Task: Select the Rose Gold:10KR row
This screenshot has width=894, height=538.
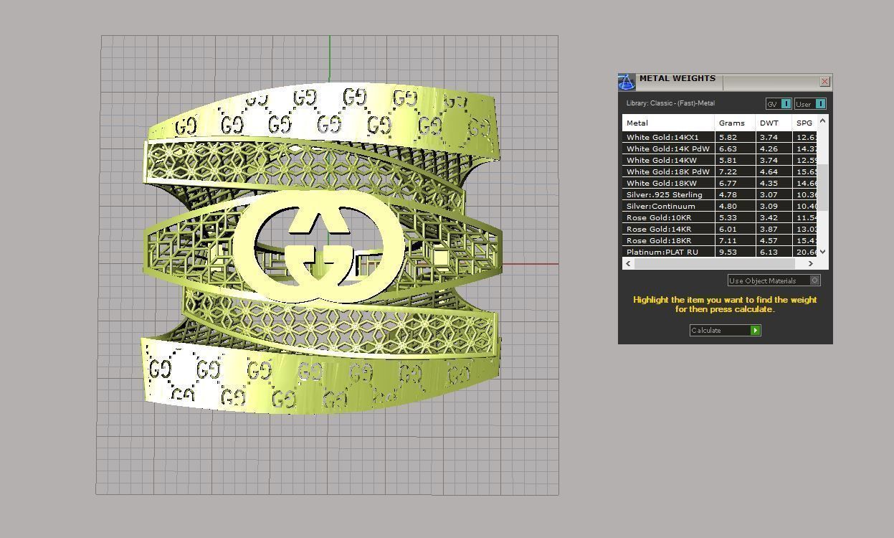Action: point(720,217)
